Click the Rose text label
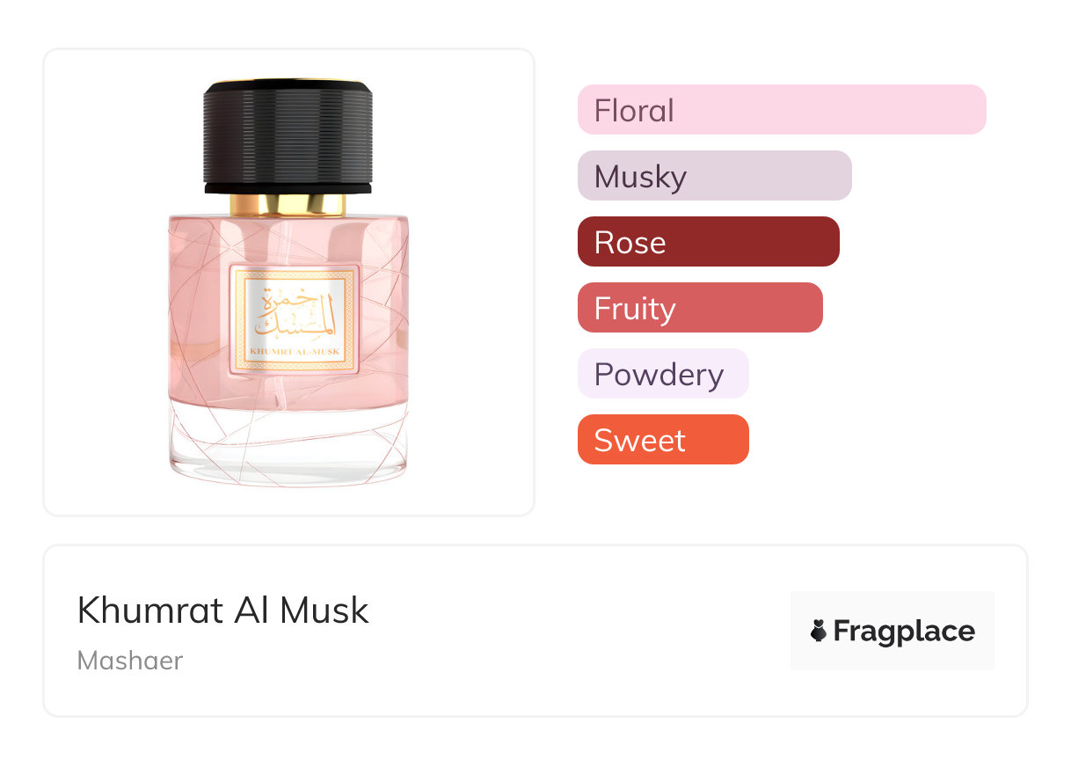 pyautogui.click(x=630, y=243)
